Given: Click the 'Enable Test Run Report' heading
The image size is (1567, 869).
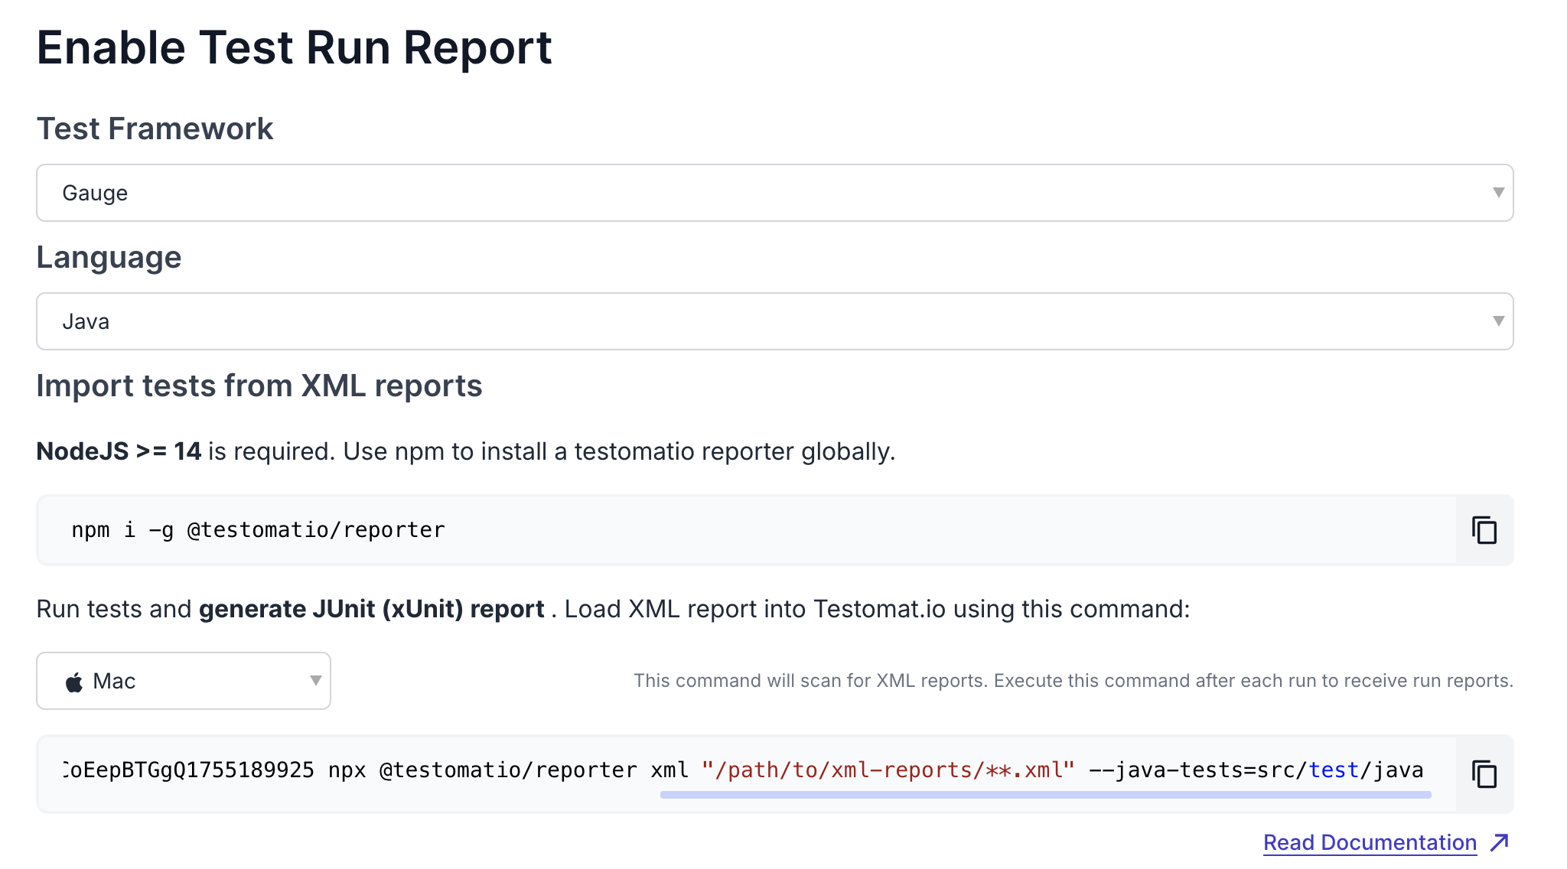Looking at the screenshot, I should point(294,47).
